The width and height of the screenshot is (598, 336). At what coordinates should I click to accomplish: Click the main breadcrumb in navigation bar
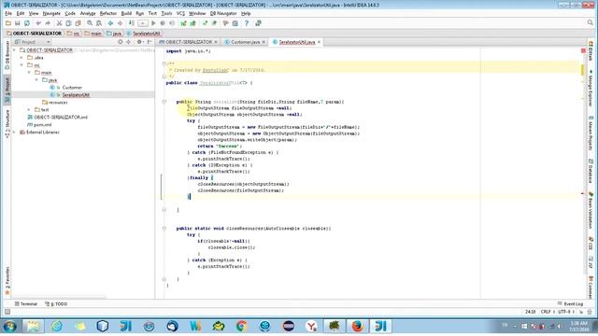click(x=93, y=34)
